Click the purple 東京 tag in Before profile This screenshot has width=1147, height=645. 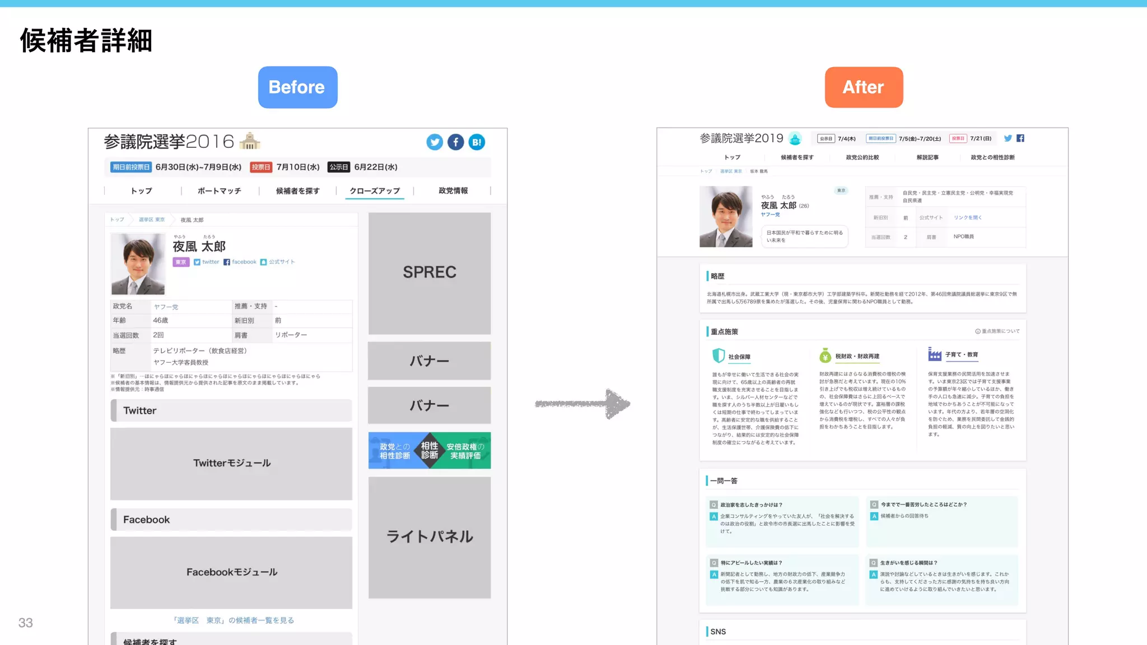coord(181,262)
